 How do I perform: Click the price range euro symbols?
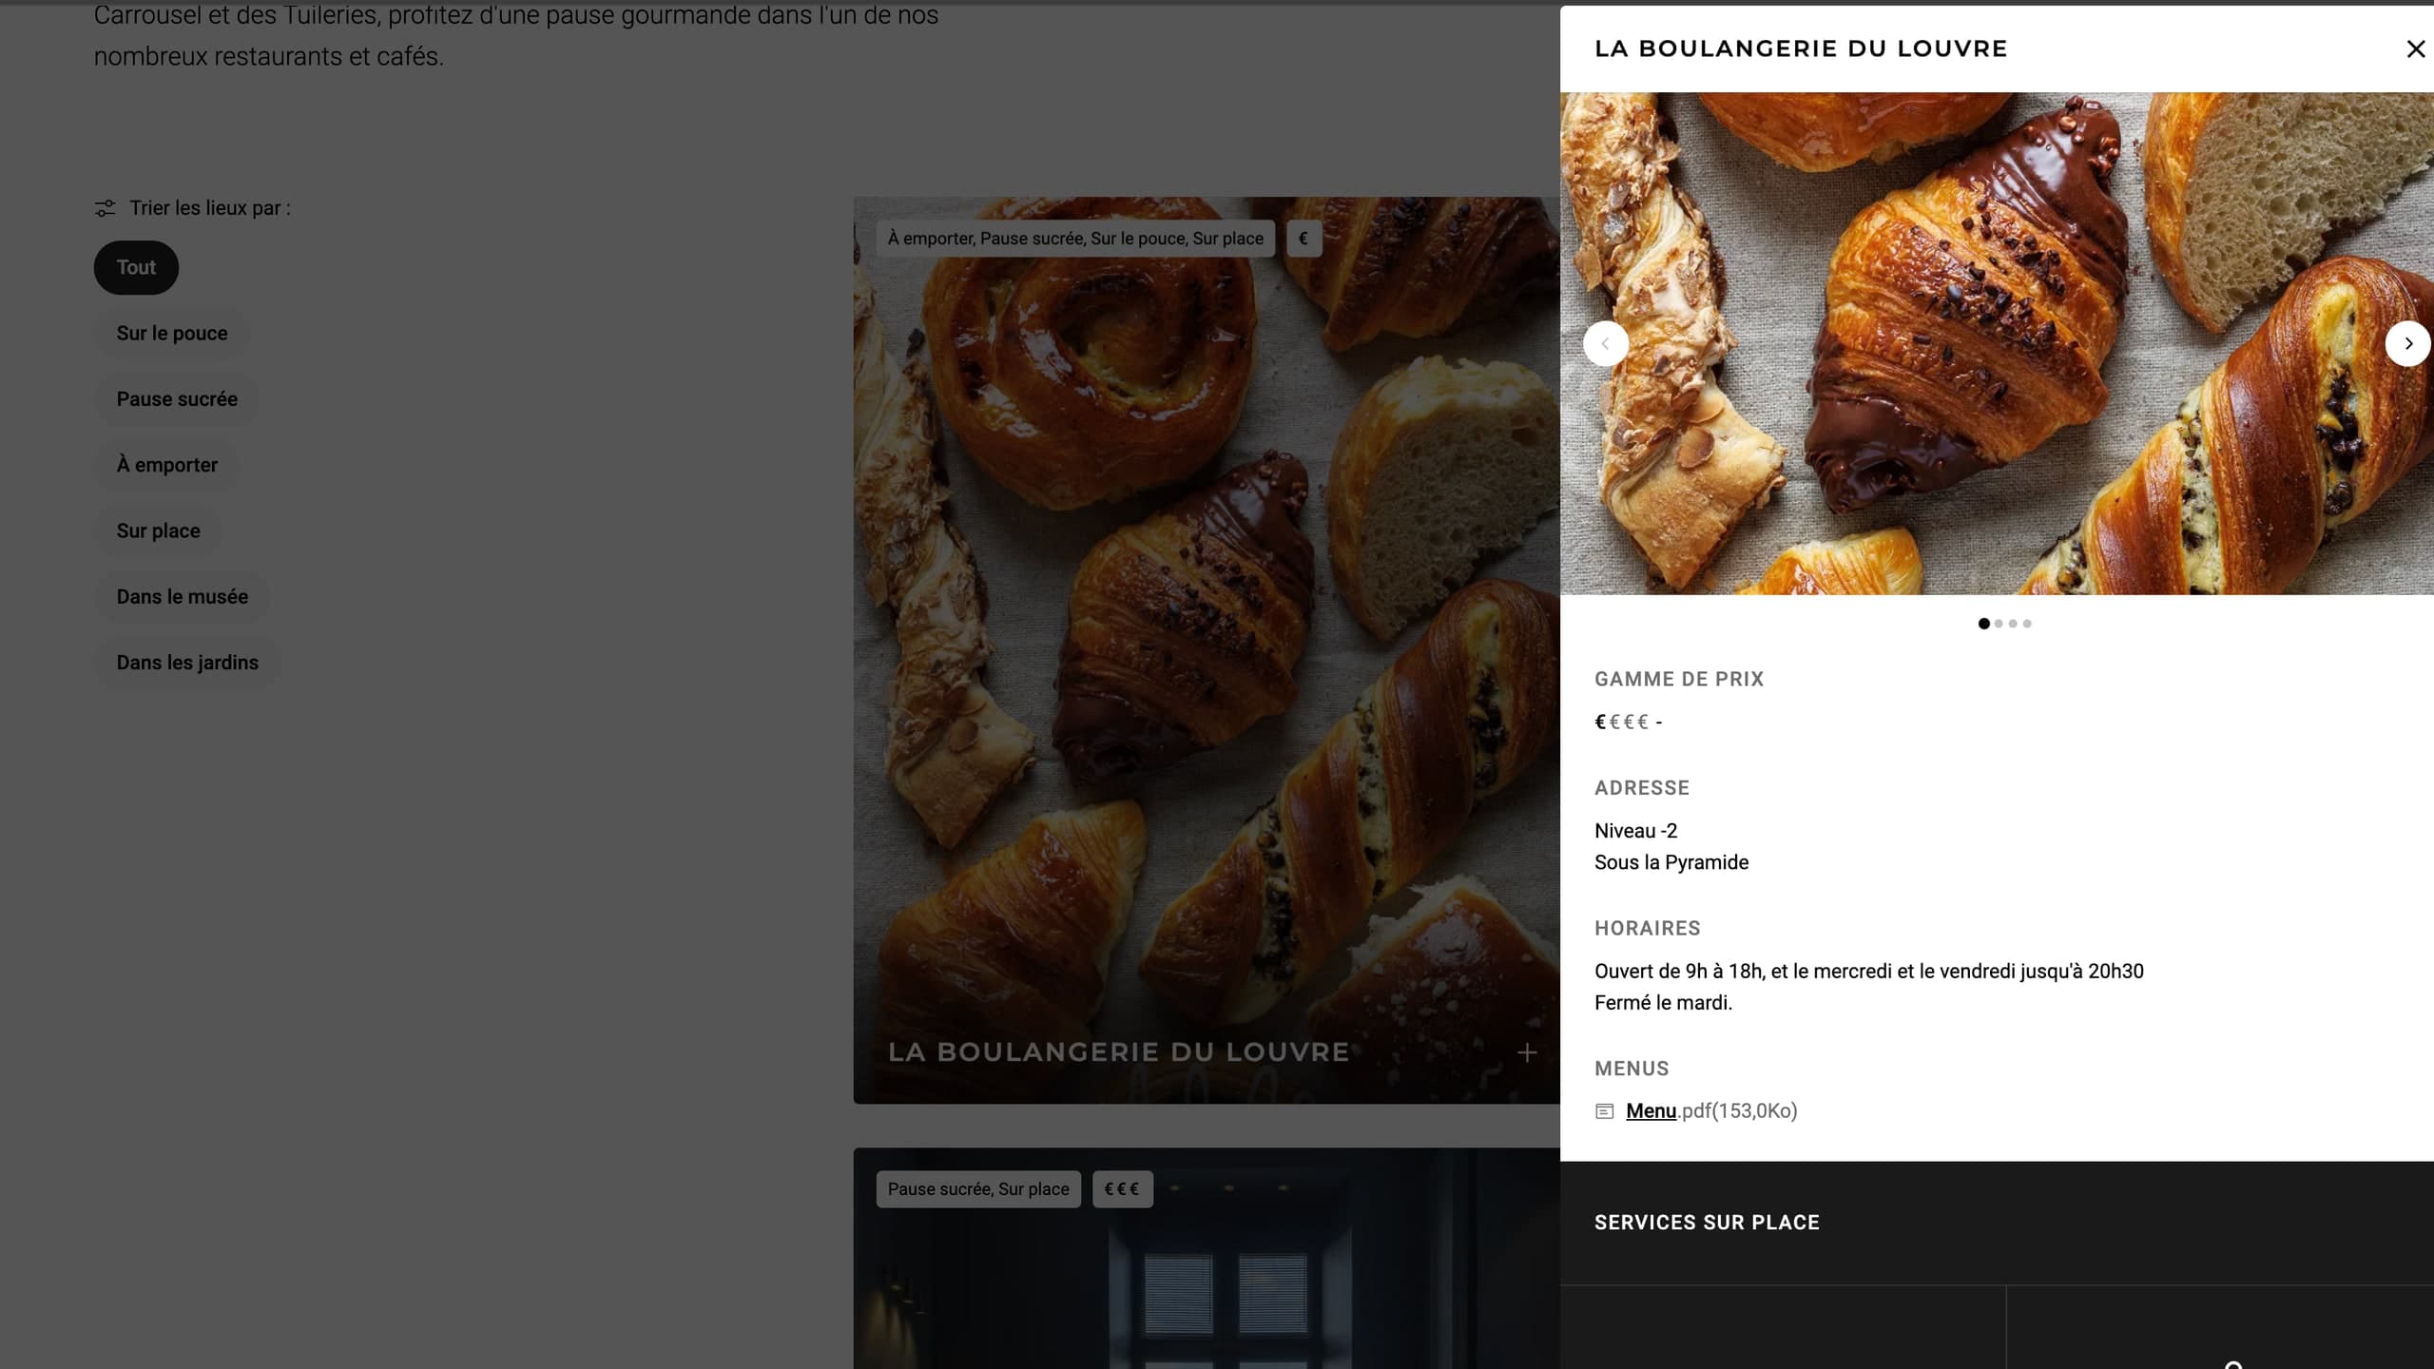coord(1621,722)
